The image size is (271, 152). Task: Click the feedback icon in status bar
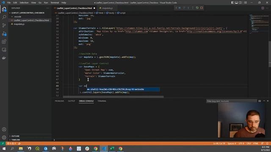click(262, 144)
